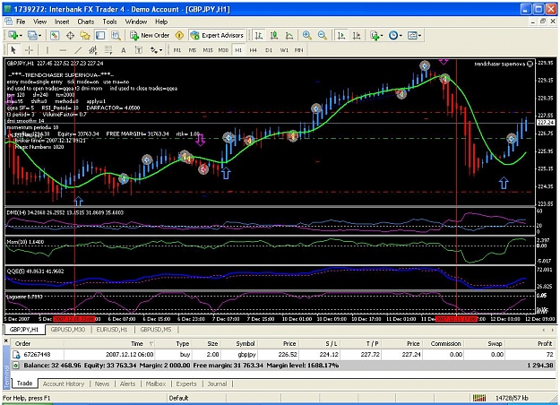Open the File menu
560x405 pixels.
coord(21,22)
